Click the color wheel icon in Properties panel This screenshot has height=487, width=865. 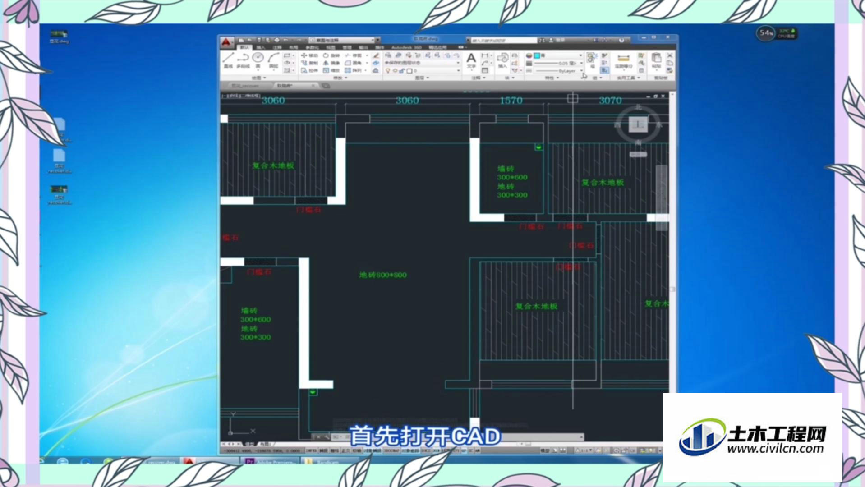pyautogui.click(x=529, y=55)
